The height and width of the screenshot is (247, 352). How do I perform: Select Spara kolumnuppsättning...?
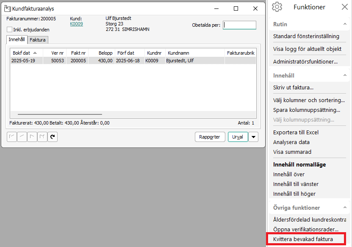306,110
